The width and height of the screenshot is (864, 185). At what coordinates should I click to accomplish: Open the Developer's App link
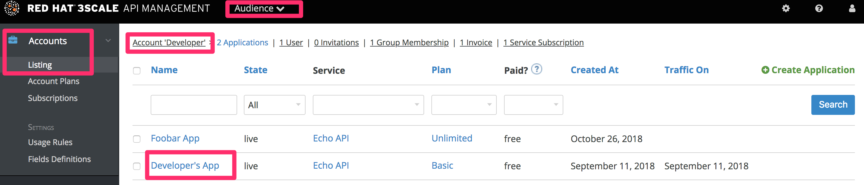[x=185, y=166]
